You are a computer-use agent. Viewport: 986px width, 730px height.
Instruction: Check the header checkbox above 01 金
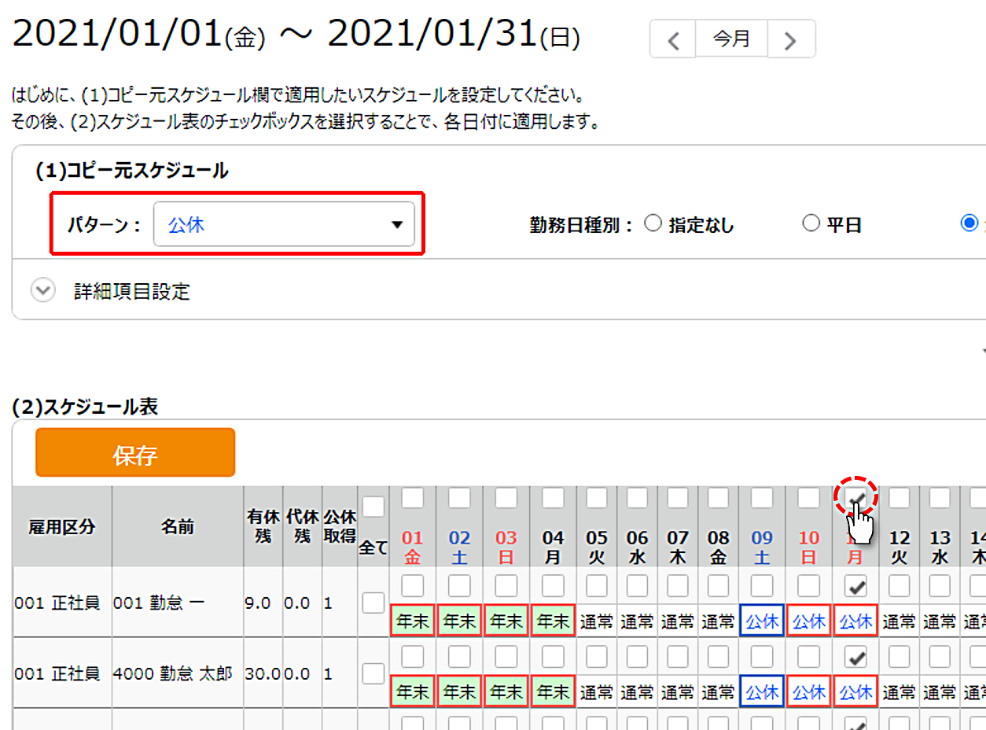(413, 498)
